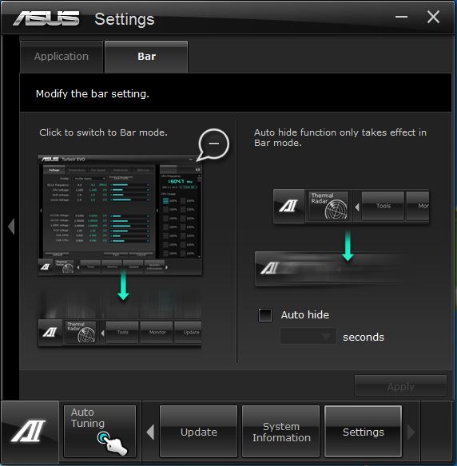Collapse side panel using left edge arrow
Screen dimensions: 457x466
tap(11, 227)
